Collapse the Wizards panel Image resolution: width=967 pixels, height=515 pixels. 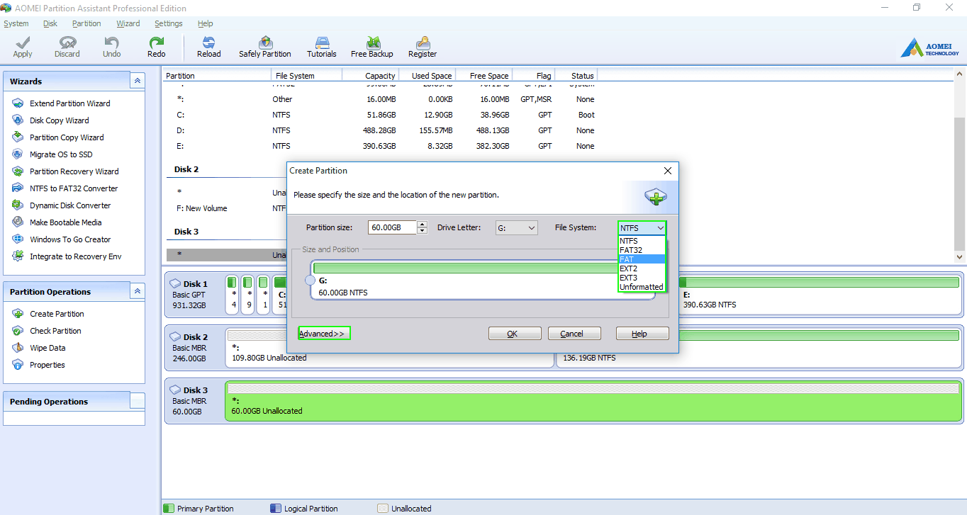click(138, 81)
